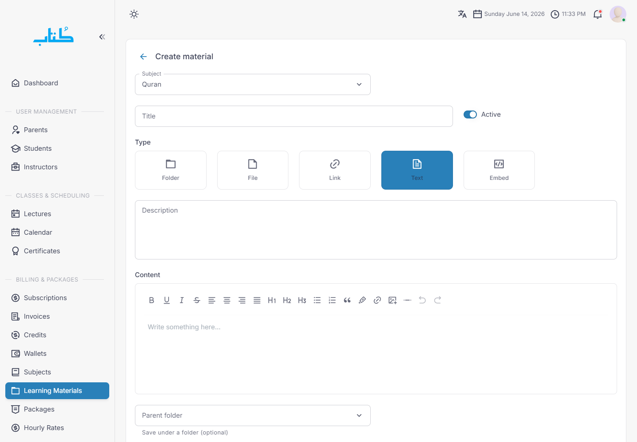Apply underline formatting in editor toolbar
Screen dimensions: 637x442
(x=167, y=300)
